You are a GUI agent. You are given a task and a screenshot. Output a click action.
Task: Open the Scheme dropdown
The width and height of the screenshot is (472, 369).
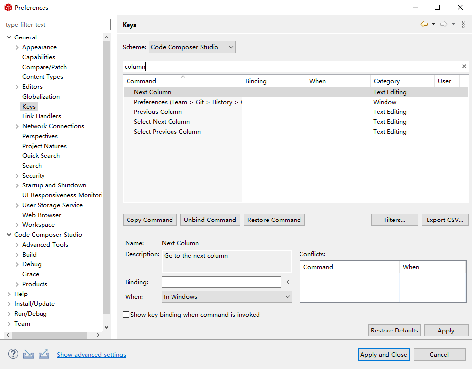pyautogui.click(x=192, y=47)
